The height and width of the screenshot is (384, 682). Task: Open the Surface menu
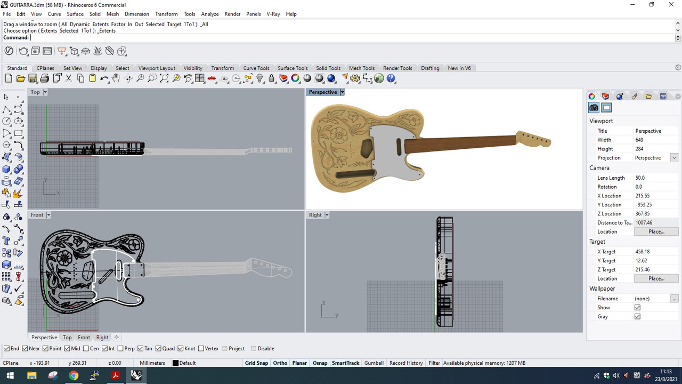point(75,14)
